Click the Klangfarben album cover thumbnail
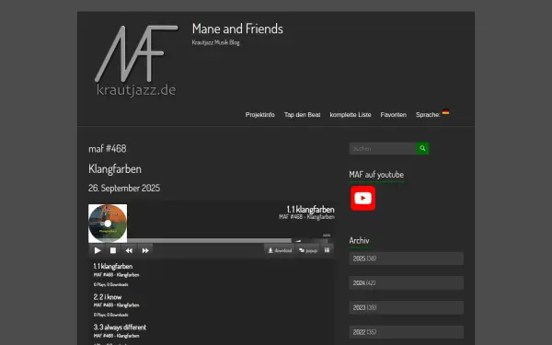This screenshot has height=345, width=552. coord(108,224)
